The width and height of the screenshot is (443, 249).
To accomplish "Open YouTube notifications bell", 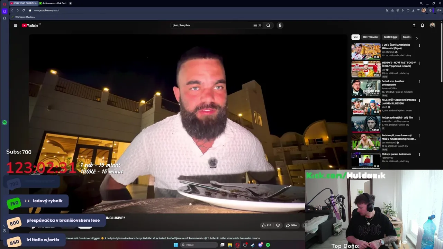I will 422,25.
